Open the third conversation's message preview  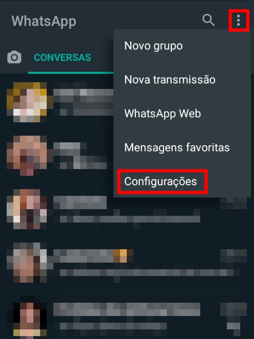click(130, 219)
